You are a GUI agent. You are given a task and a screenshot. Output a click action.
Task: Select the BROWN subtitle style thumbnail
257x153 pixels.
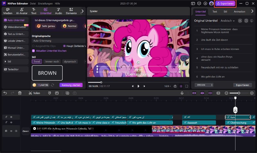tap(47, 73)
